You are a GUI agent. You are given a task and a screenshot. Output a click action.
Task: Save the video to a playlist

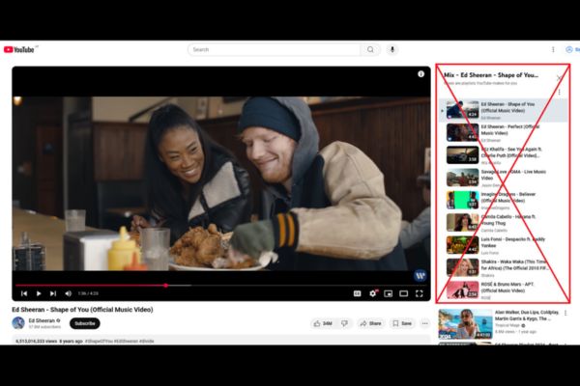point(402,323)
